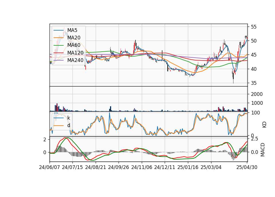Click the 24/08/21 date label
The image size is (275, 197).
coord(96,168)
